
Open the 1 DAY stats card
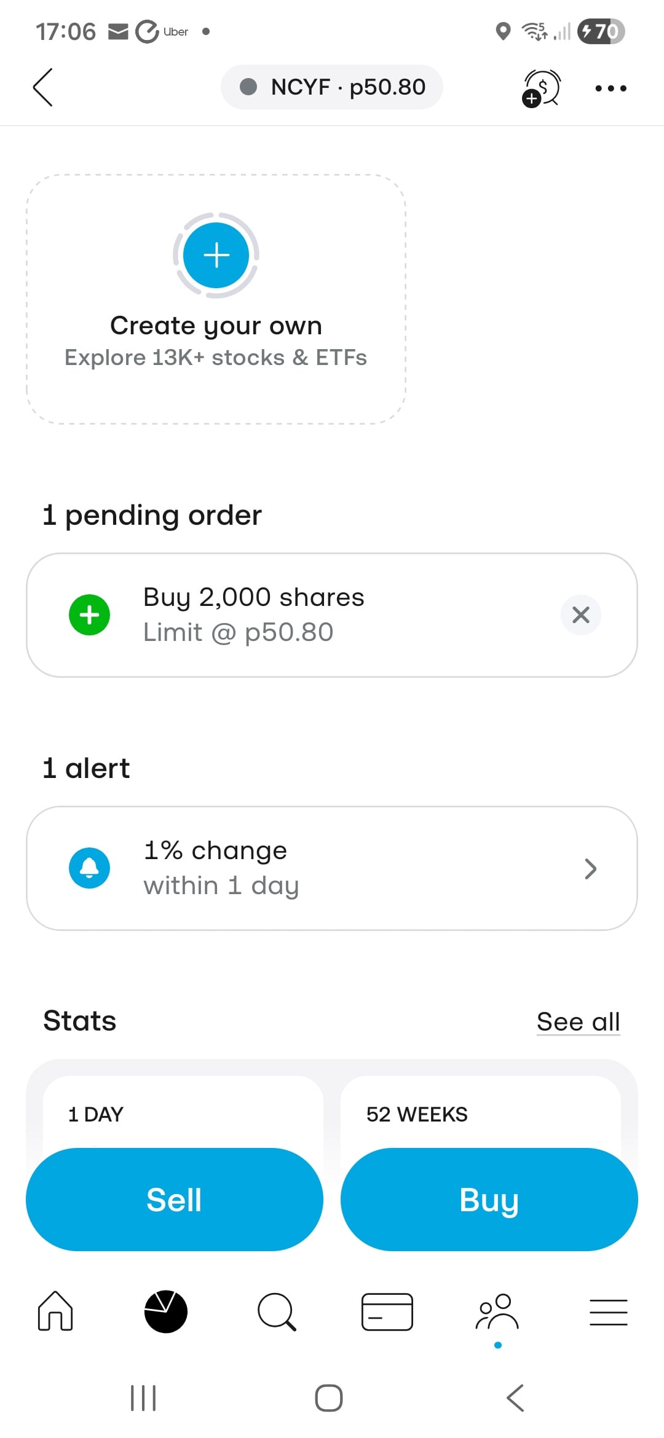tap(183, 1114)
